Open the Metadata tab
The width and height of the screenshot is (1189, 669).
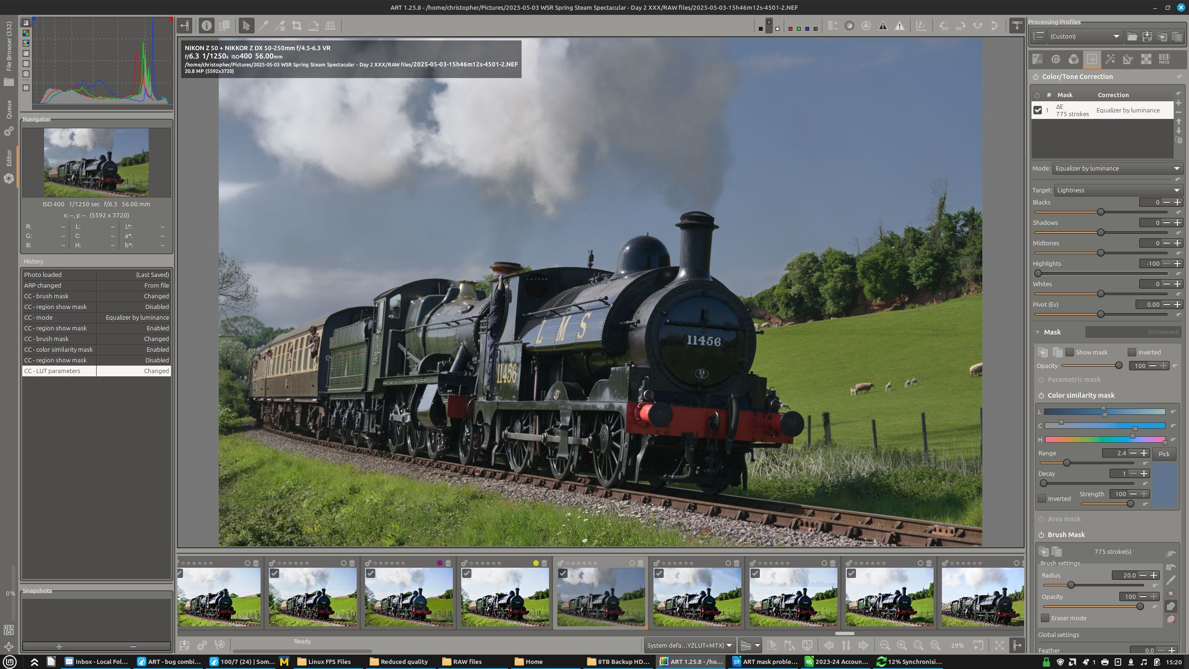(1164, 59)
